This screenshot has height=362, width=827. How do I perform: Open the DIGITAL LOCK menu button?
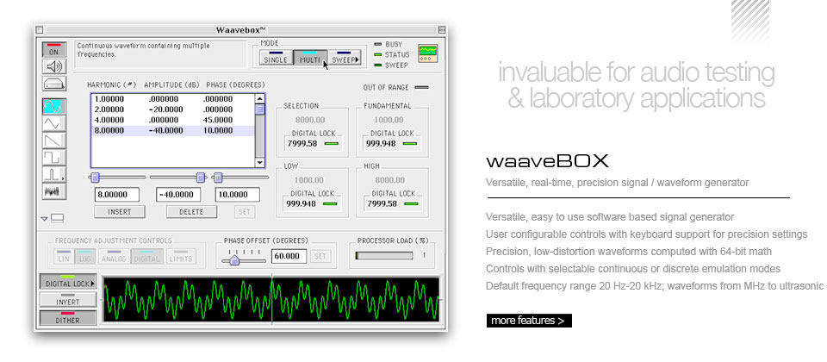68,282
